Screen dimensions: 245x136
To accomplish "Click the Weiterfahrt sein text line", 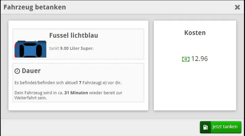I will click(30, 98).
